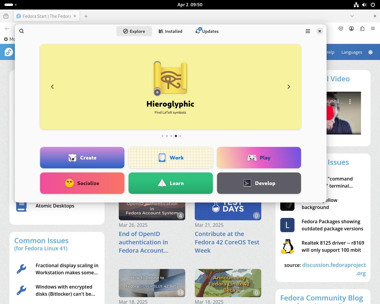Click the volume icon in system tray
The width and height of the screenshot is (380, 304).
365,5
